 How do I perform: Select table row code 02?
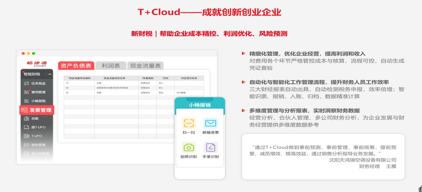point(68,88)
